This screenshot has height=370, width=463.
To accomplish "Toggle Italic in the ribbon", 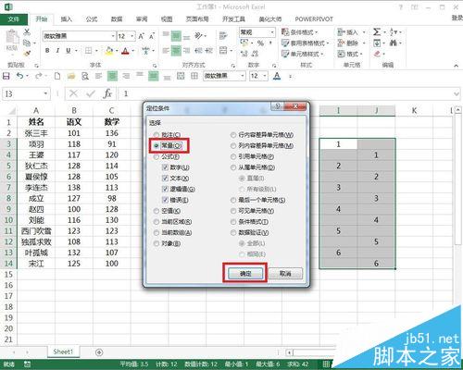I will [x=57, y=51].
